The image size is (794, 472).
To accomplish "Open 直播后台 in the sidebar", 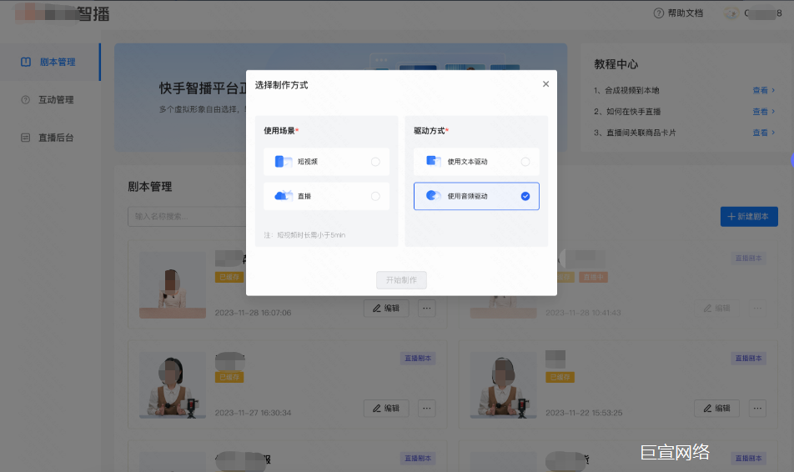I will point(50,138).
